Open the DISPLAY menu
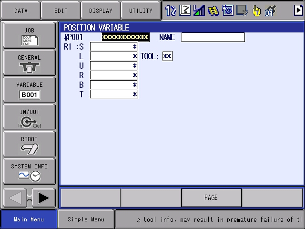This screenshot has width=305, height=229. click(101, 10)
